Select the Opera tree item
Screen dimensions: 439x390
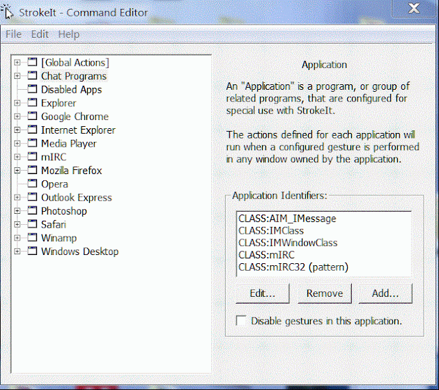pos(55,184)
